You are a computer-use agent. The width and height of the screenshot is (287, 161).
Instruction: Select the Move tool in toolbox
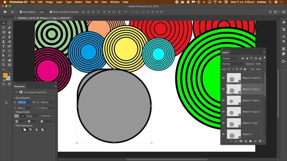point(4,23)
